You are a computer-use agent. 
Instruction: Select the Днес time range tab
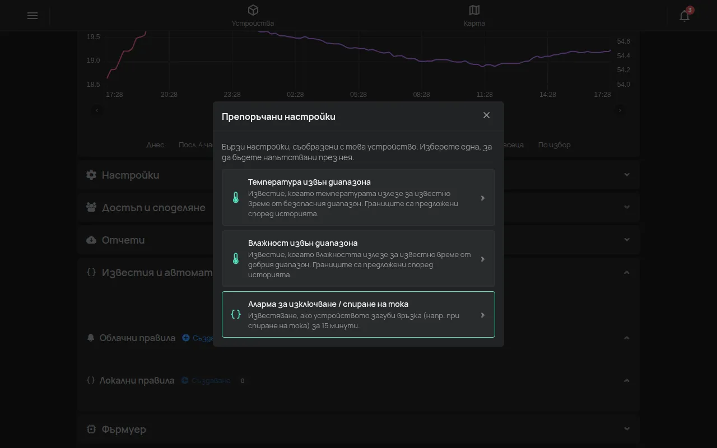point(155,144)
